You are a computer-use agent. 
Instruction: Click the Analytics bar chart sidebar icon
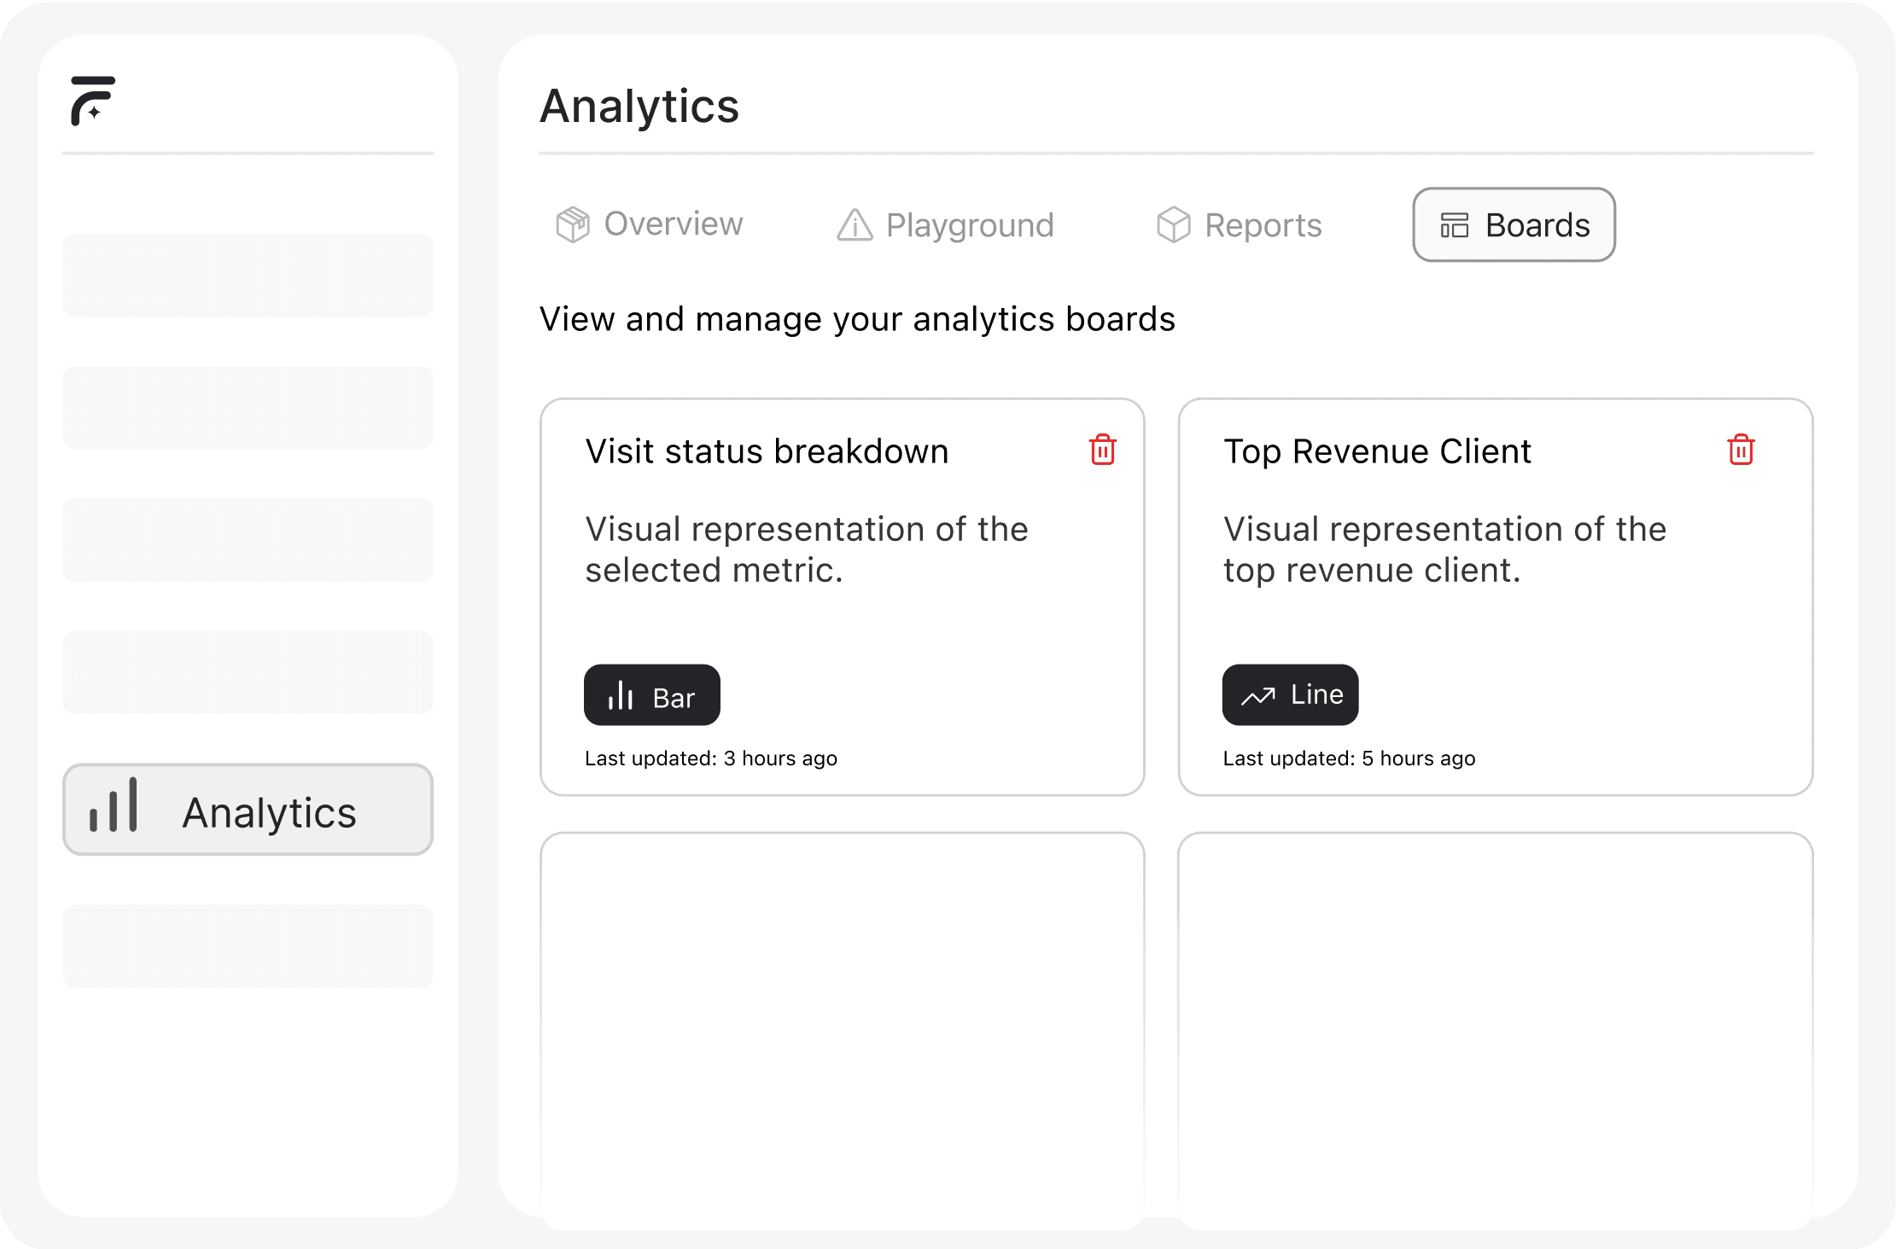pos(114,806)
